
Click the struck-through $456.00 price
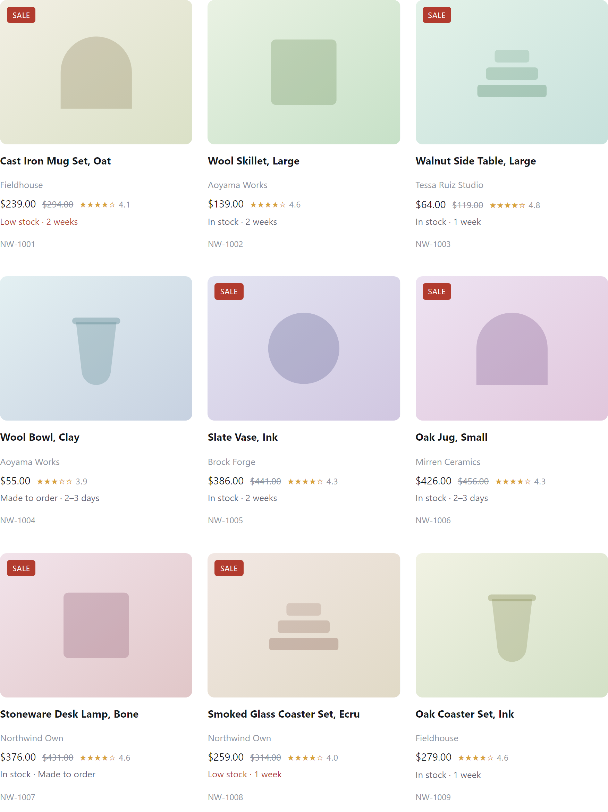473,481
